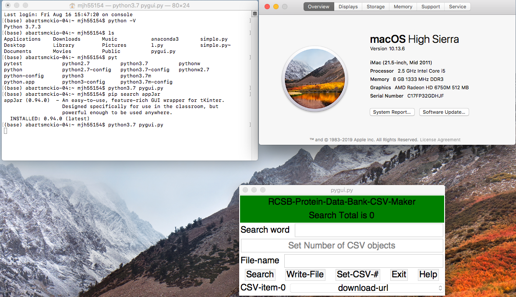Click the CSV-item-0 label
Screen dimensions: 516x297
pos(263,287)
